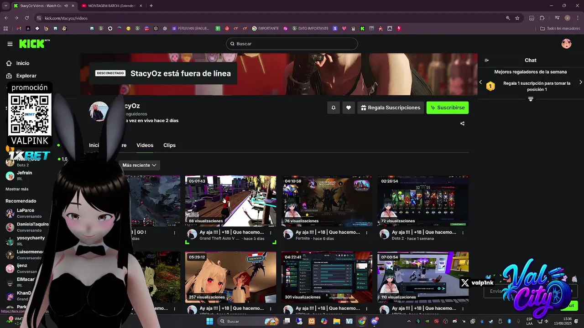Open options menu for the Grand Theft Auto V video

(x=271, y=232)
